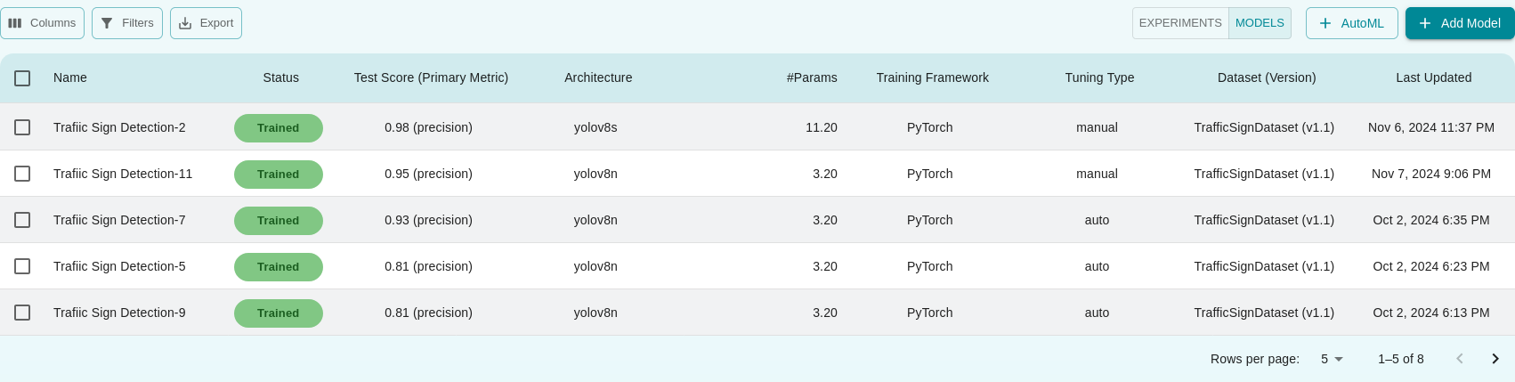The width and height of the screenshot is (1515, 382).
Task: Go to previous page arrow
Action: pos(1460,359)
